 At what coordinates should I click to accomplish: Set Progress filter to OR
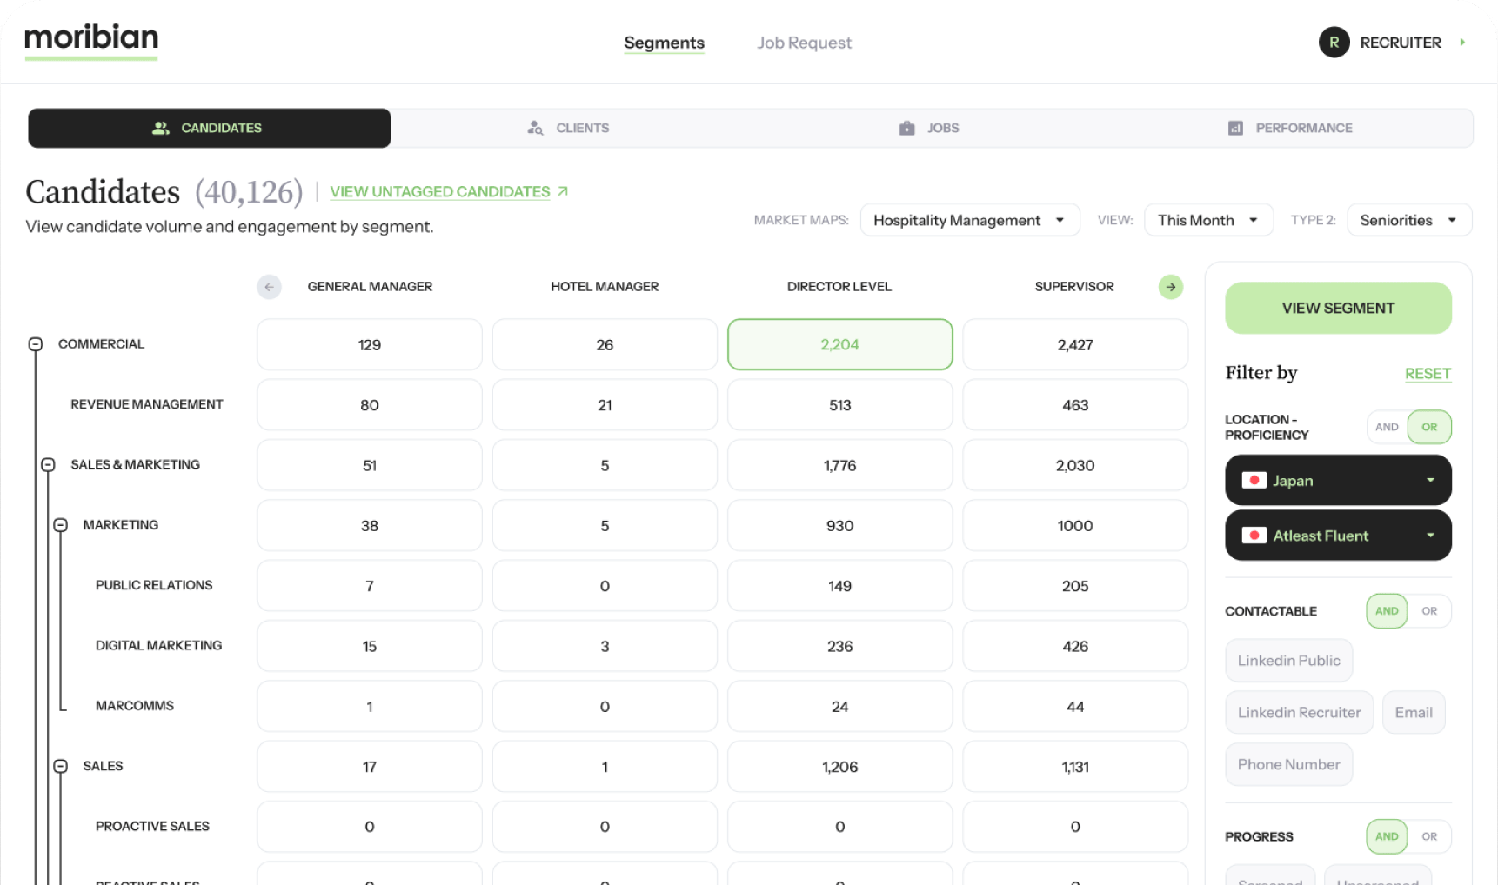[x=1429, y=836]
